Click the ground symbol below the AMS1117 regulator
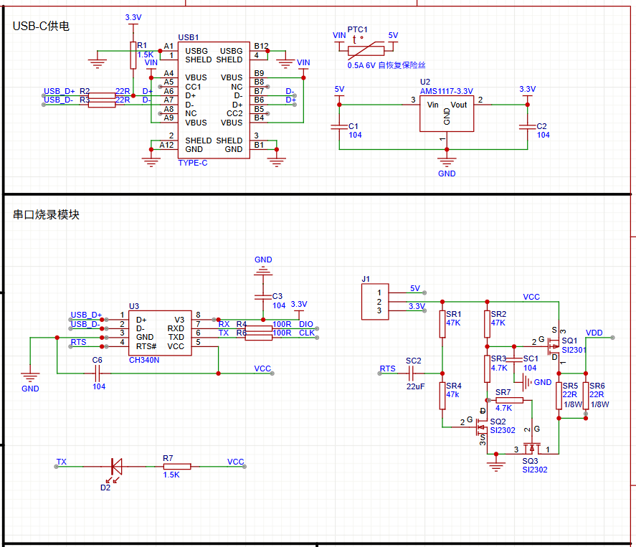This screenshot has height=547, width=636. [447, 163]
